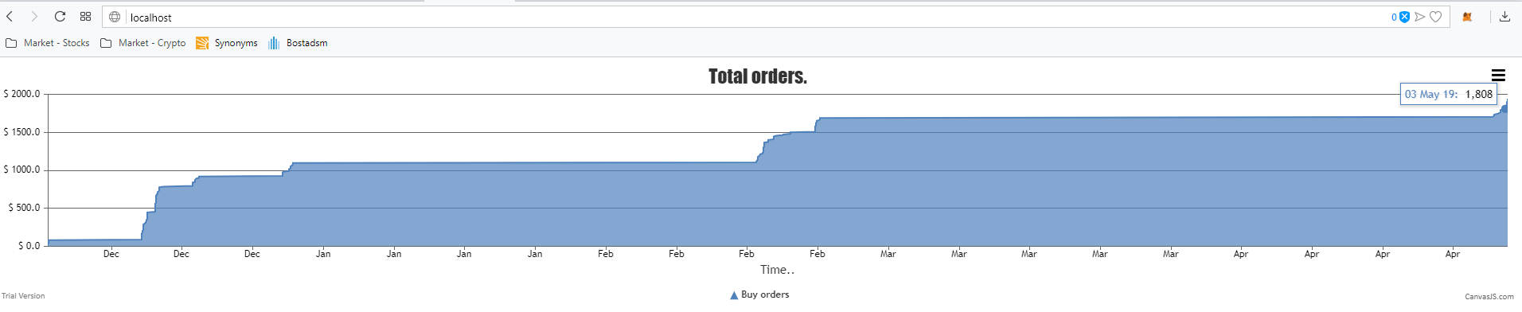Click the Trial Version label
1522x312 pixels.
click(23, 296)
